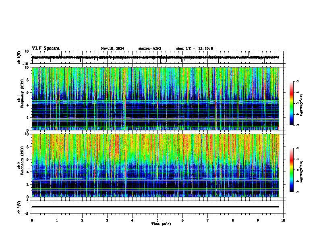Click tick label "3" on the Time axis
This screenshot has height=247, width=319.
tap(107, 220)
